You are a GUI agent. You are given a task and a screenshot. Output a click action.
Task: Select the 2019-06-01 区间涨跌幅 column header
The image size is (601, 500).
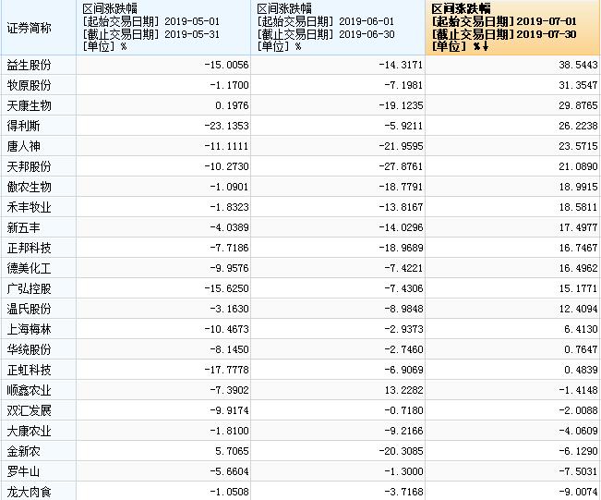pyautogui.click(x=338, y=28)
